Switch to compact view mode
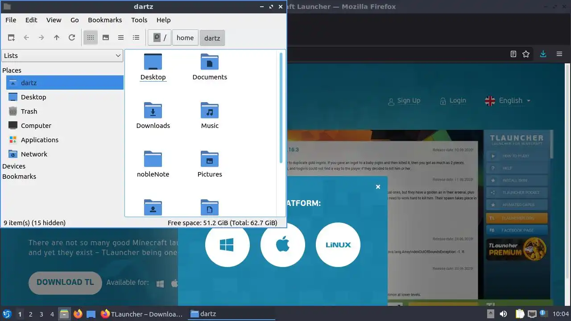 point(121,38)
